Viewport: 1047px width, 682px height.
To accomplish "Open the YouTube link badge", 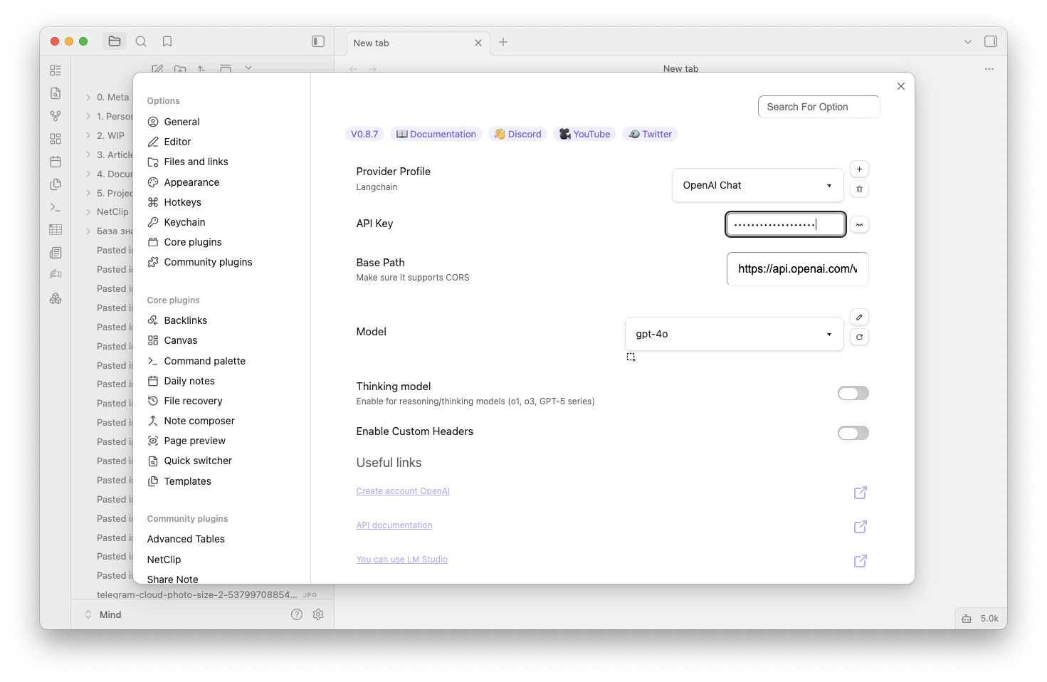I will 585,134.
